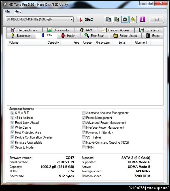The width and height of the screenshot is (170, 191).
Task: Switch to the Extra tests tab
Action: (x=149, y=30)
